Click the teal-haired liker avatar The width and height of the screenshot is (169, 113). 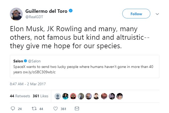click(x=65, y=96)
